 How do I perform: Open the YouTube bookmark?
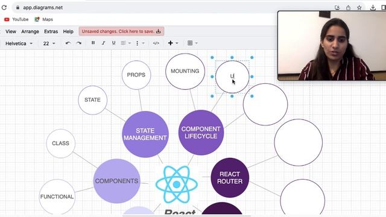coord(16,19)
